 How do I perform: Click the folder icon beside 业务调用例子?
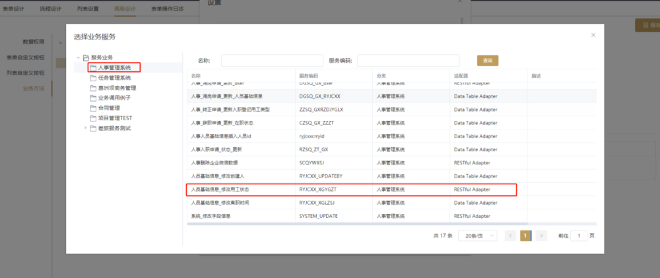pos(93,98)
